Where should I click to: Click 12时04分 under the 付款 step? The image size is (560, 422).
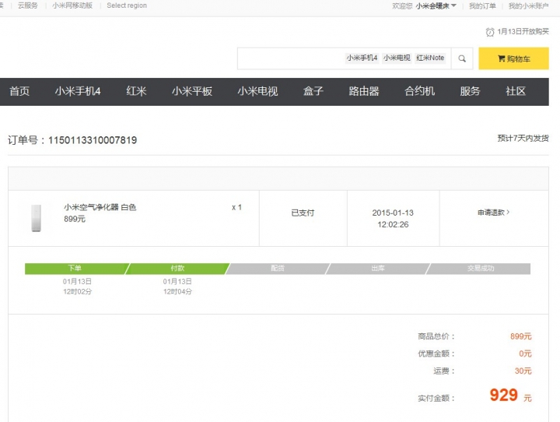(x=177, y=292)
